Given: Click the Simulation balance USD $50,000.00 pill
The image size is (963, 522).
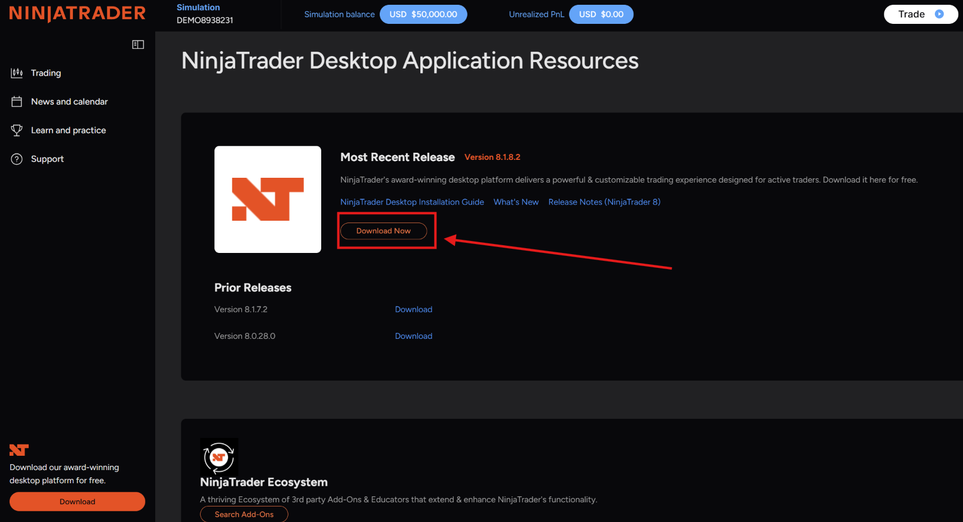Looking at the screenshot, I should point(423,14).
